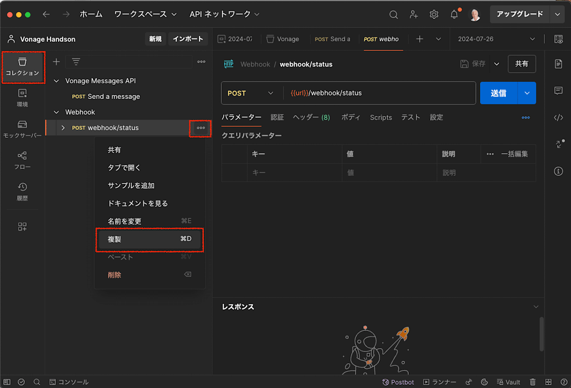The width and height of the screenshot is (571, 388).
Task: Go back with the left arrow
Action: [46, 14]
